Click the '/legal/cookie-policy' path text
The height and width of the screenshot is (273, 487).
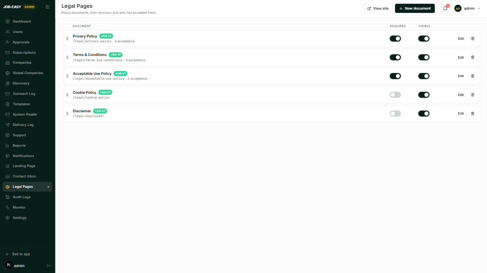pyautogui.click(x=91, y=97)
